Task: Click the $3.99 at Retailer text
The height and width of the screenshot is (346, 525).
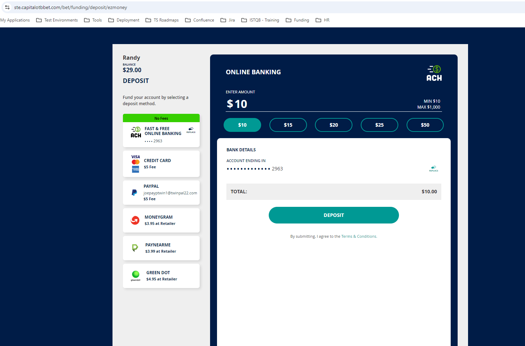Action: point(160,251)
